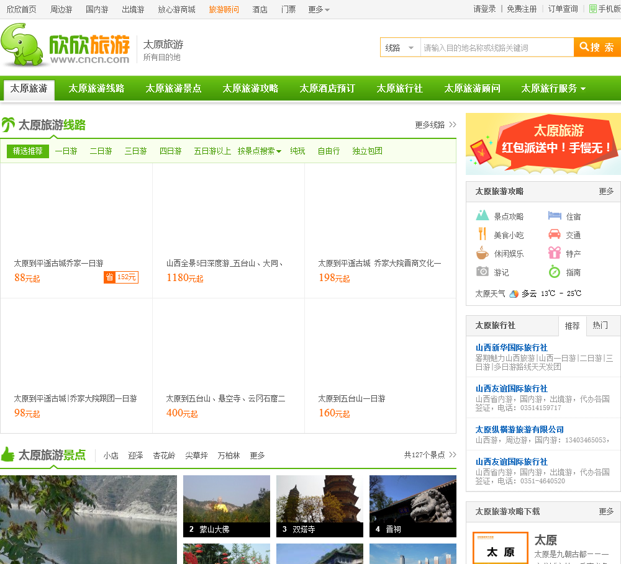Open 山西新华国际旅行社 agency link
The height and width of the screenshot is (564, 621).
coord(511,347)
